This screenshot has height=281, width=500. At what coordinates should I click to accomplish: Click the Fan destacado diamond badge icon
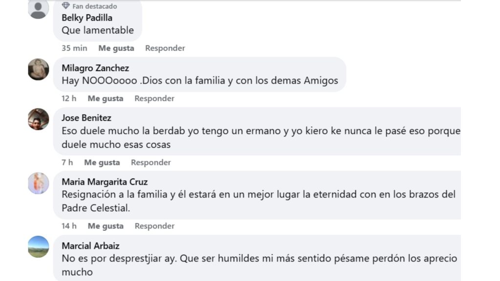(65, 6)
